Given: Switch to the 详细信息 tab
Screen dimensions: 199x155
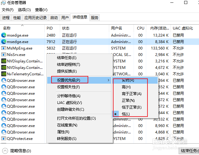Looking at the screenshot, I should (x=80, y=17).
